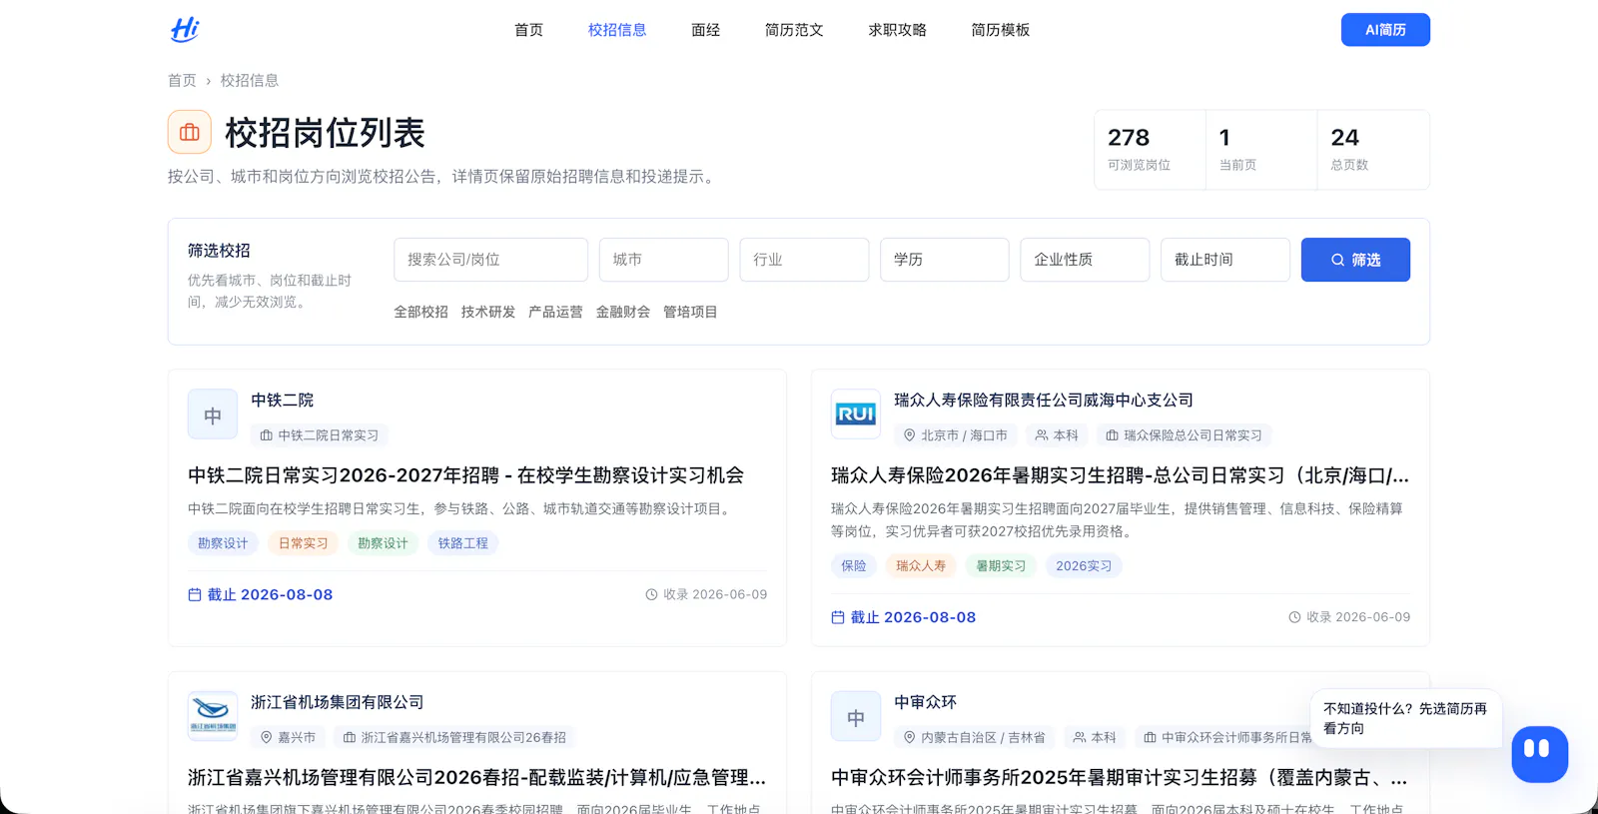This screenshot has width=1598, height=814.
Task: Open the 中铁二院日常实习2026-2027年招聘 posting title
Action: (x=465, y=475)
